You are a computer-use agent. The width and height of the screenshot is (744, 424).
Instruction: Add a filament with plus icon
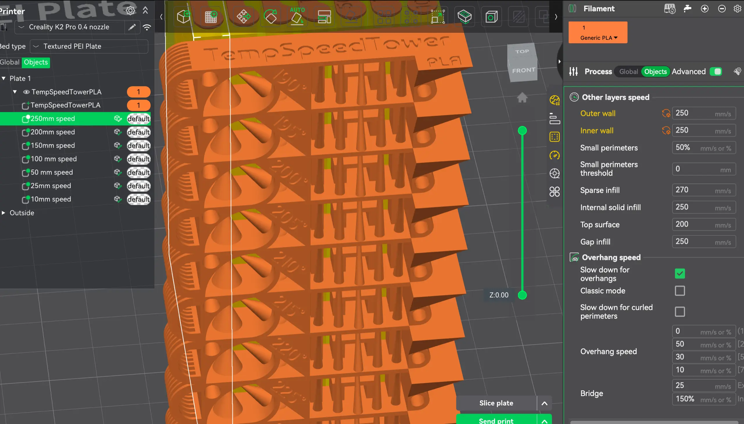[705, 9]
